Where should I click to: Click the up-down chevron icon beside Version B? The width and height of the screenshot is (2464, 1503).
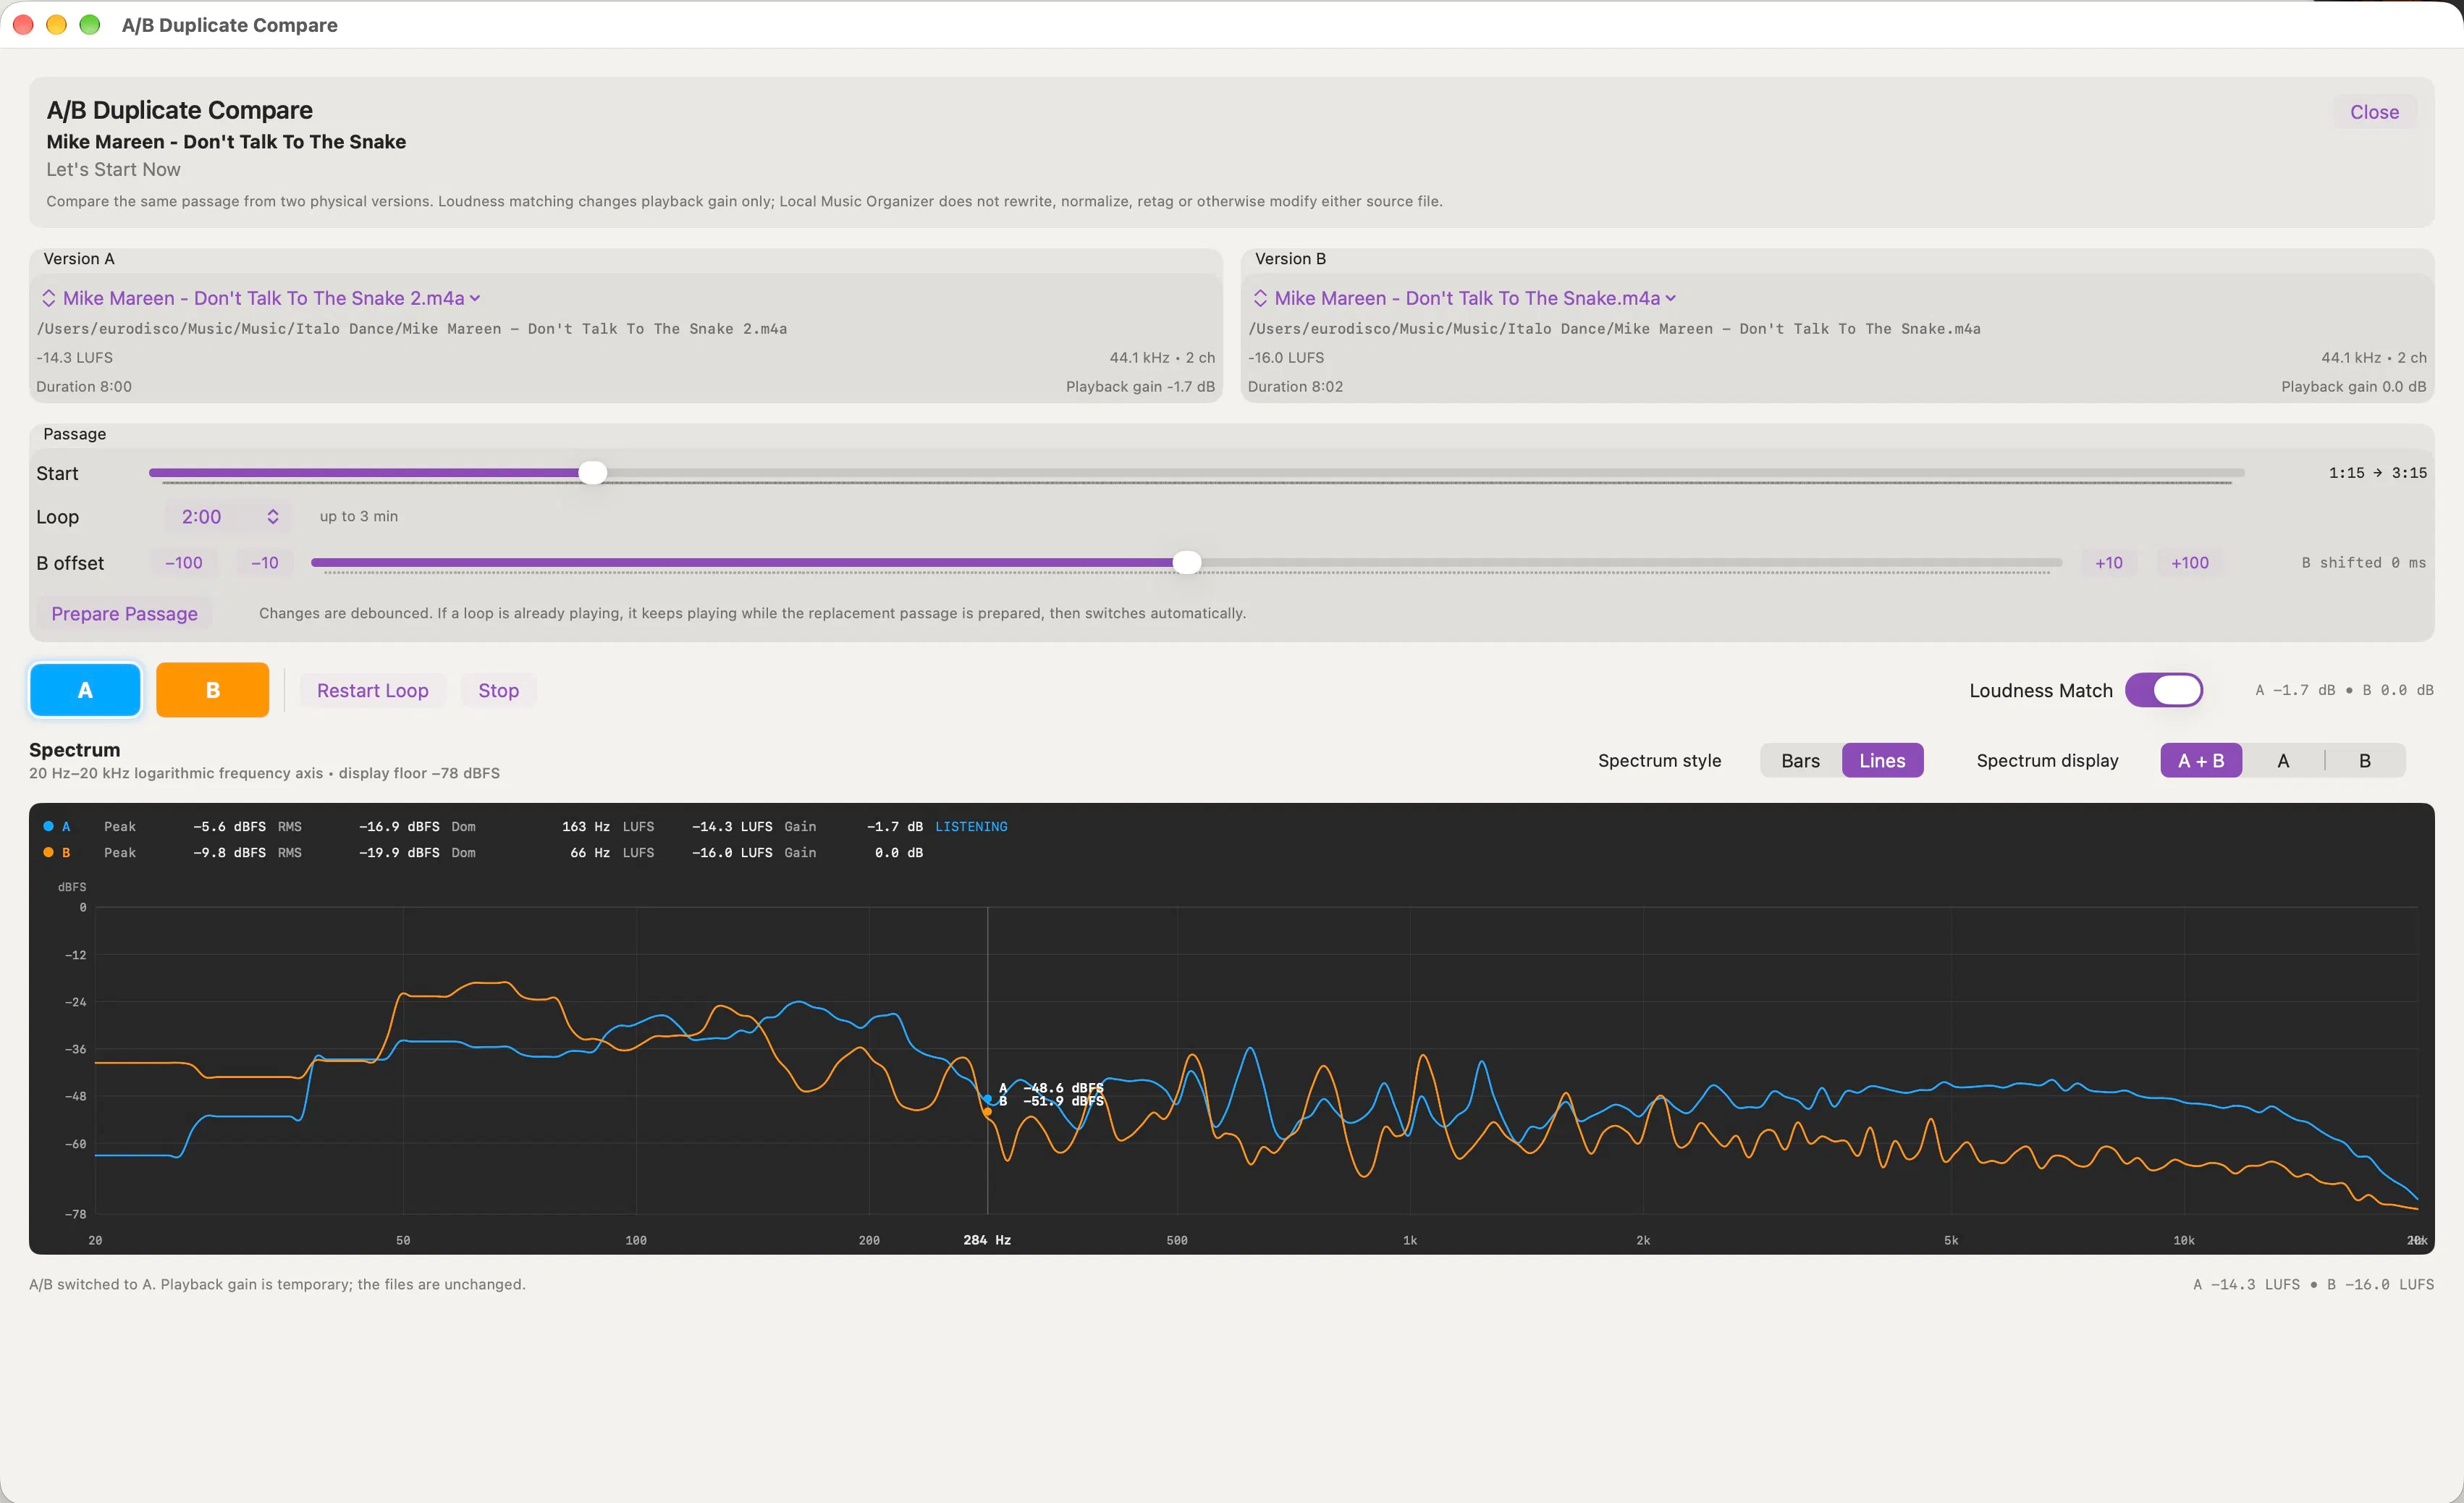pos(1260,298)
